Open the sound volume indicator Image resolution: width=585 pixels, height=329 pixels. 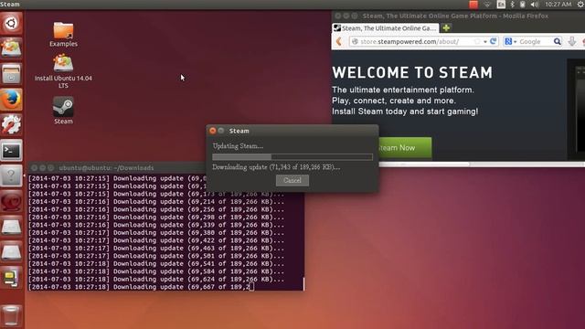(535, 5)
